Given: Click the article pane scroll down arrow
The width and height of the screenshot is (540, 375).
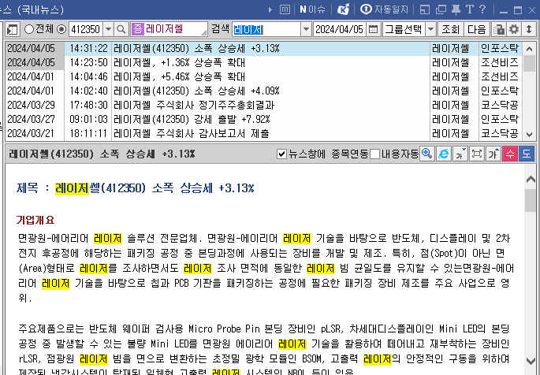Looking at the screenshot, I should tap(531, 361).
